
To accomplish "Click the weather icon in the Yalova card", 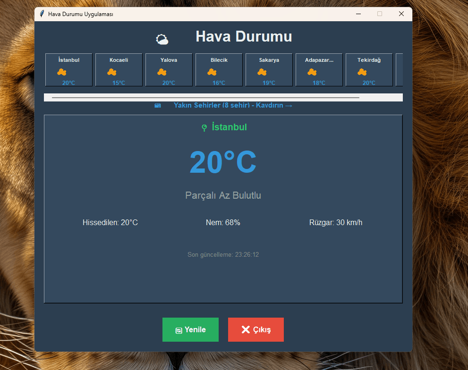I will point(162,72).
